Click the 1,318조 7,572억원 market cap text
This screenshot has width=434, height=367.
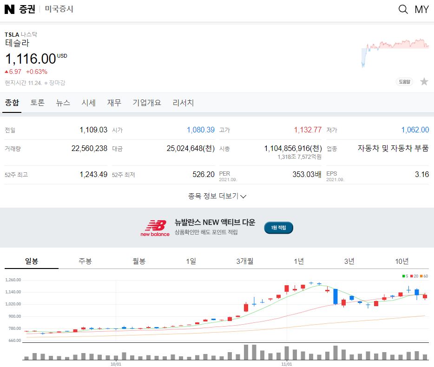(300, 157)
